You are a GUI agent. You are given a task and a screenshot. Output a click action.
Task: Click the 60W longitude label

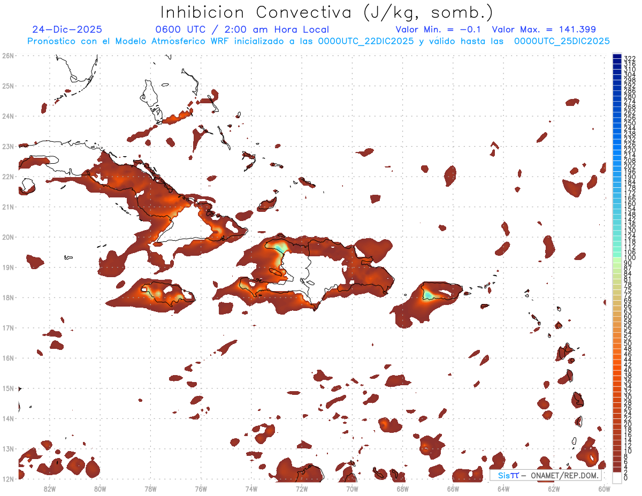(605, 488)
